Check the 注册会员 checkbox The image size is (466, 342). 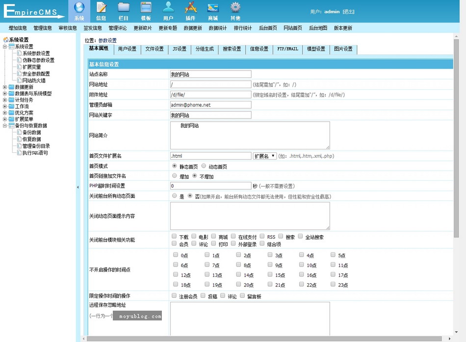coord(174,295)
